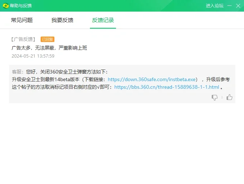Click the 帮助与反馈 window title
244x184 pixels.
click(21, 6)
